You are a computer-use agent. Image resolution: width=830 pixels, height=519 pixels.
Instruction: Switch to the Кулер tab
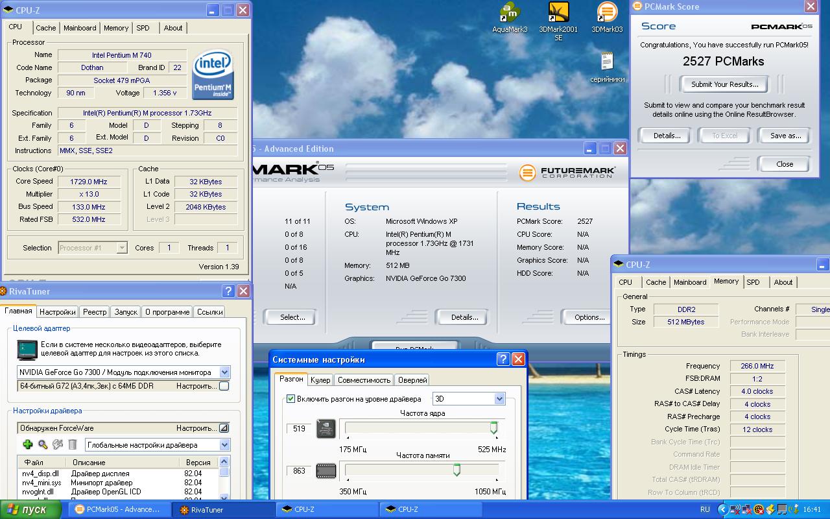click(x=320, y=380)
